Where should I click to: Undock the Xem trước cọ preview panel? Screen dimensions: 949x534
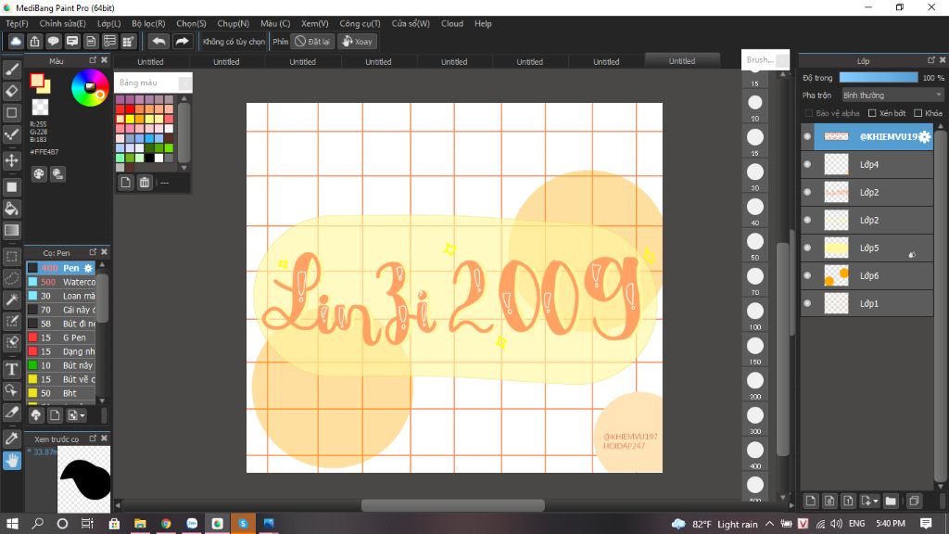click(93, 438)
